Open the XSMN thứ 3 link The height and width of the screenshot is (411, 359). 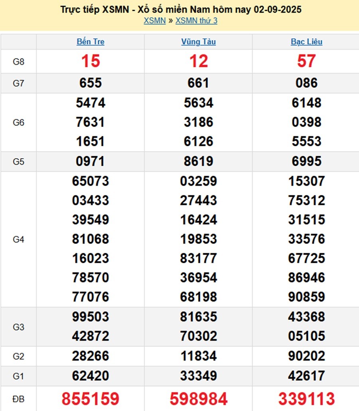pyautogui.click(x=196, y=21)
